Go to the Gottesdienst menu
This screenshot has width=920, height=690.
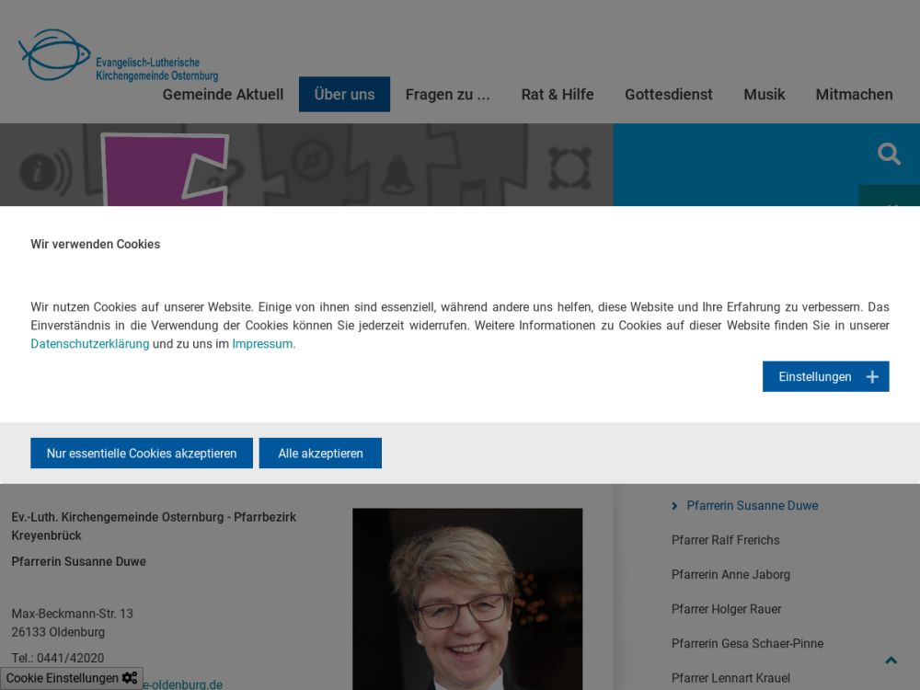point(668,95)
